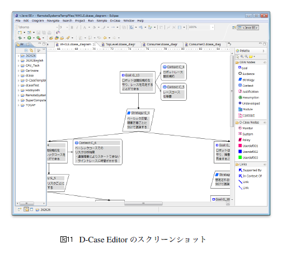Open the Run button dropdown arrow
Image resolution: width=282 pixels, height=253 pixels.
point(34,38)
